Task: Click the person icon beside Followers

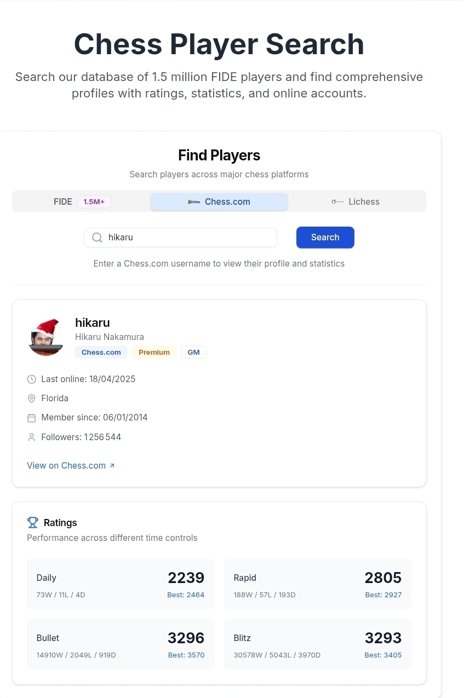Action: pos(32,437)
